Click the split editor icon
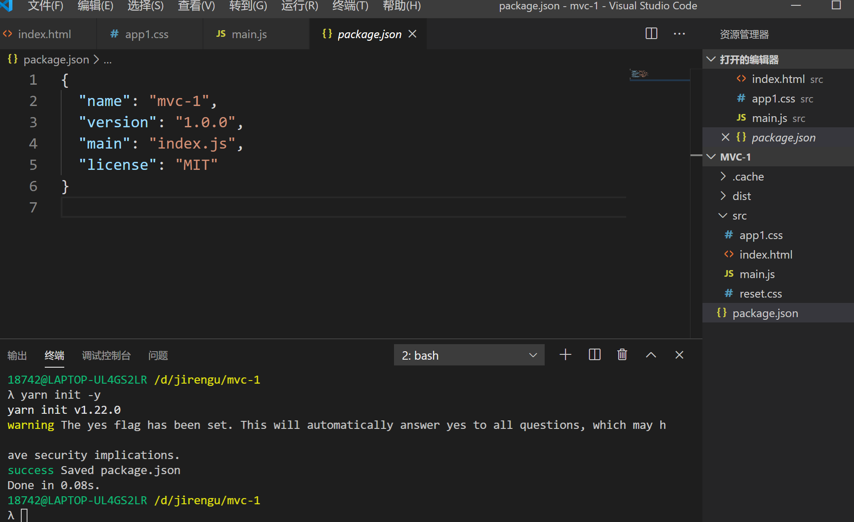 [x=651, y=34]
